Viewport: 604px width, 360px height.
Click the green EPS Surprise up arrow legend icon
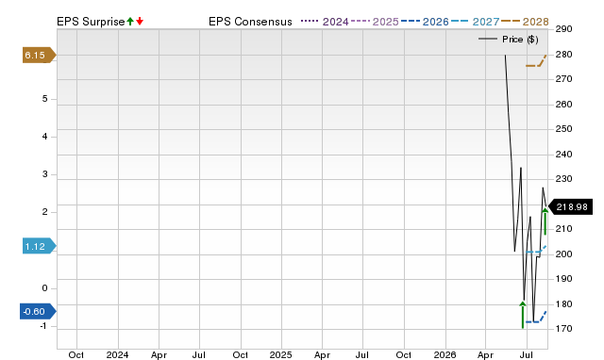pyautogui.click(x=130, y=21)
